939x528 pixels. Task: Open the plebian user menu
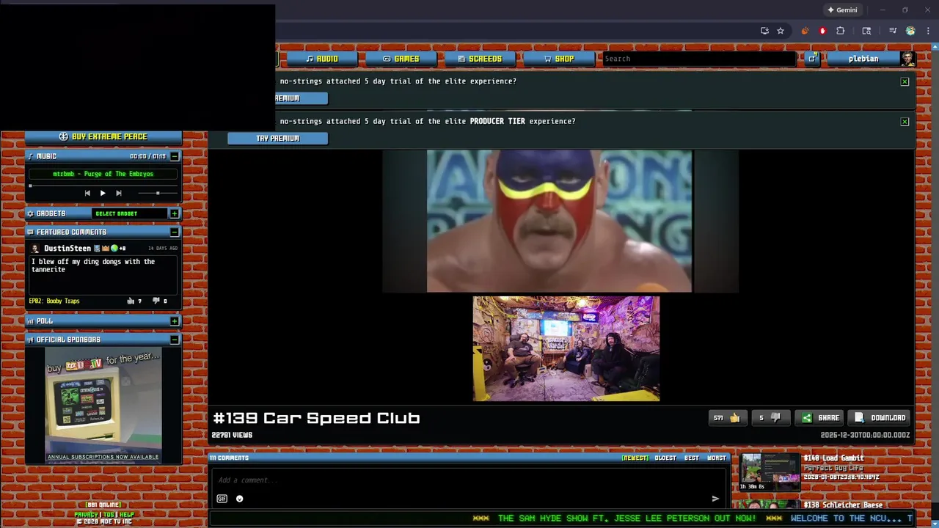click(863, 59)
